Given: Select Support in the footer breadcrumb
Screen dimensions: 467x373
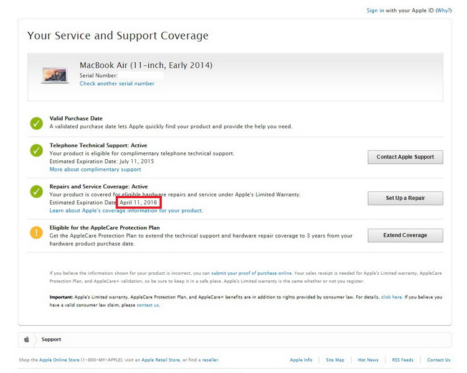Looking at the screenshot, I should tap(51, 339).
